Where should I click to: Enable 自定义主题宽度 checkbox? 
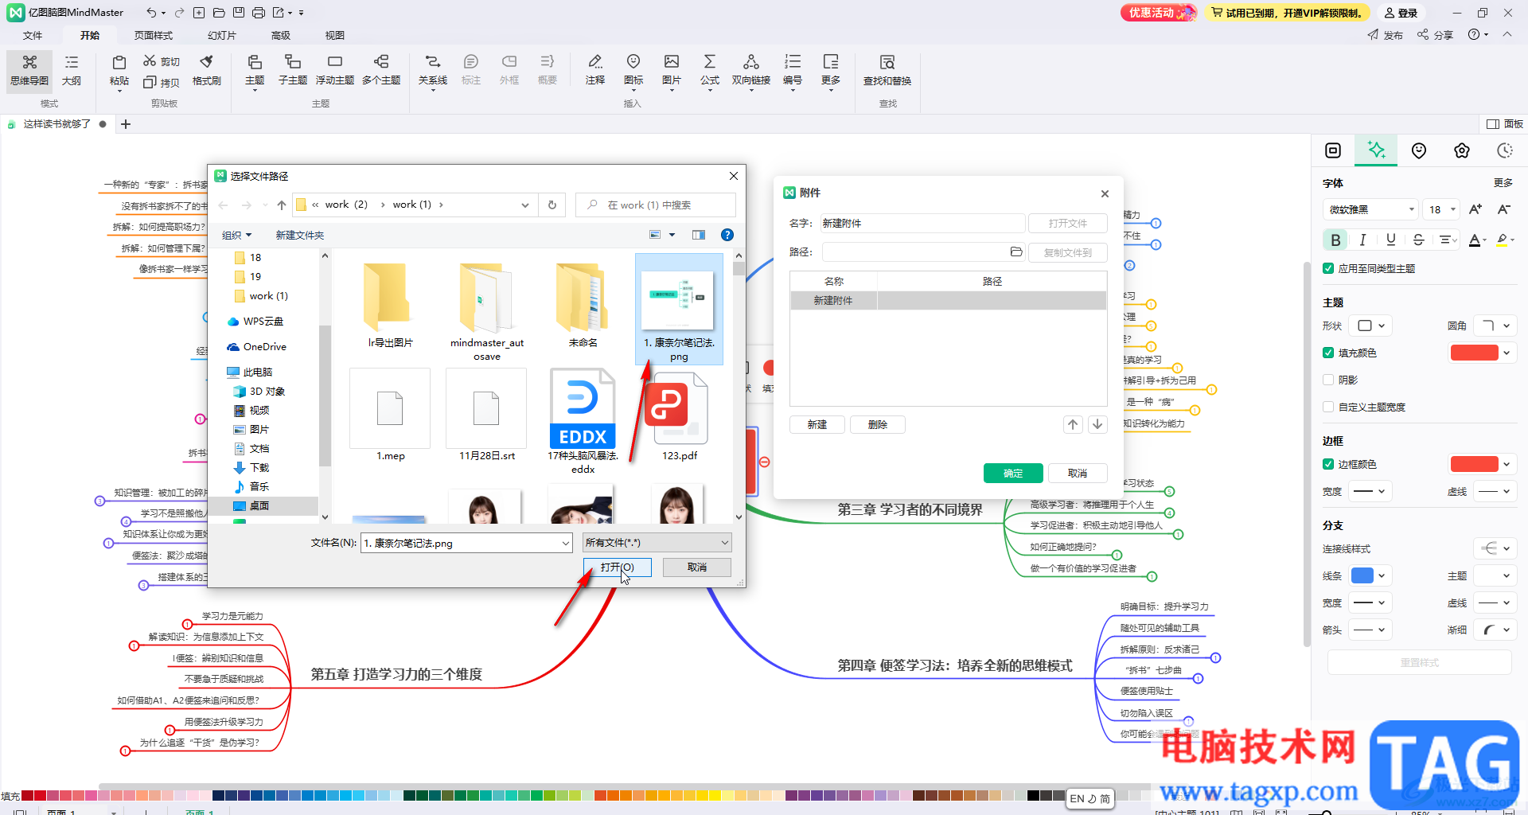tap(1328, 407)
